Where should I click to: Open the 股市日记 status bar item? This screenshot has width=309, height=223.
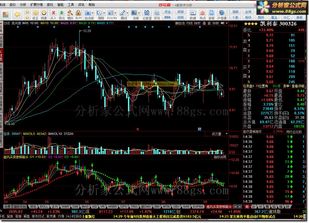pos(38,216)
